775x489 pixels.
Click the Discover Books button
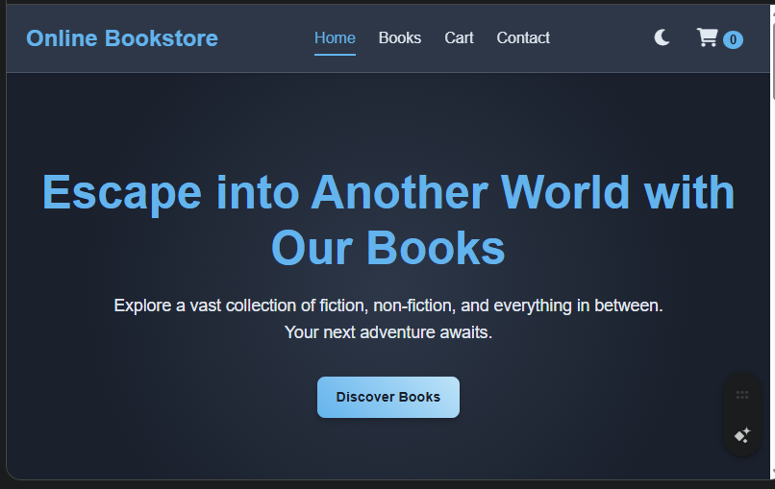(388, 397)
